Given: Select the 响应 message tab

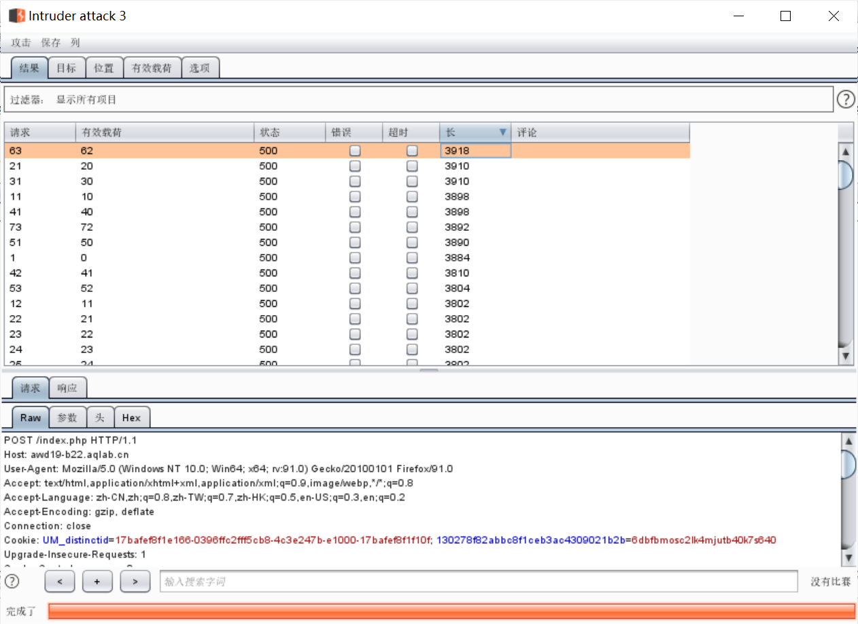Looking at the screenshot, I should pos(68,388).
